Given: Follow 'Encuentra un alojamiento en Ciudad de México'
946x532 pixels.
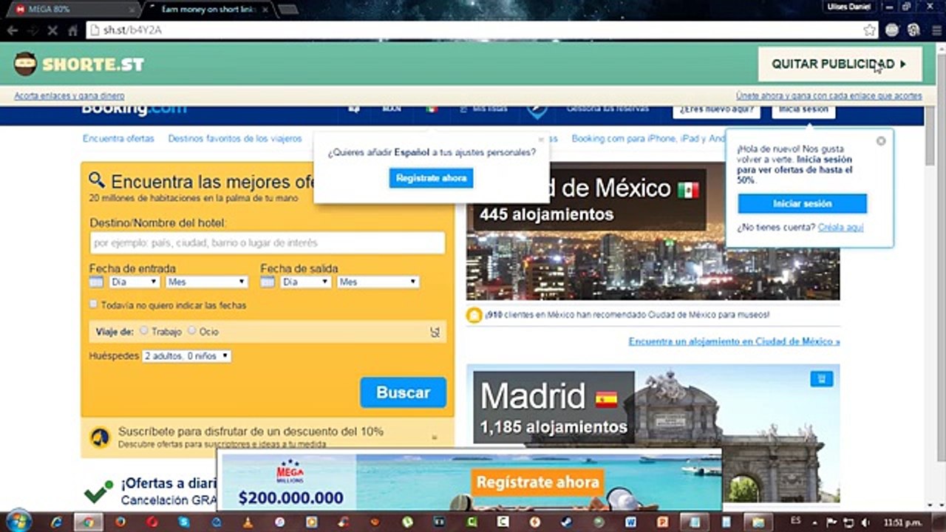Looking at the screenshot, I should click(x=735, y=341).
